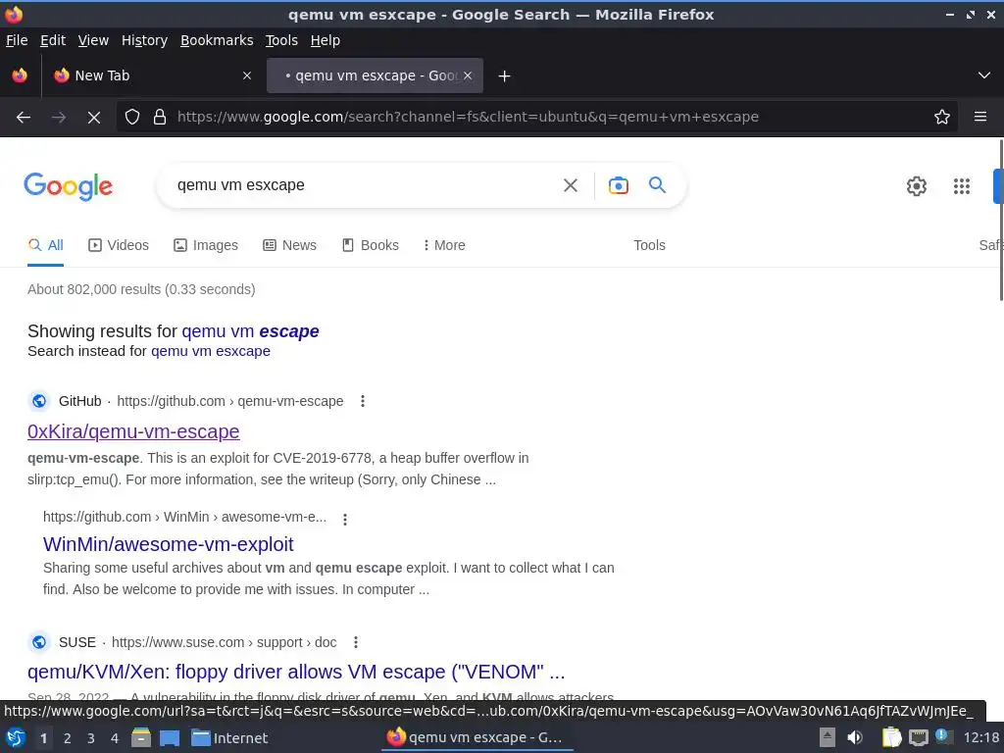Clear the Google search box text
Screen dimensions: 1004x753
pyautogui.click(x=571, y=185)
